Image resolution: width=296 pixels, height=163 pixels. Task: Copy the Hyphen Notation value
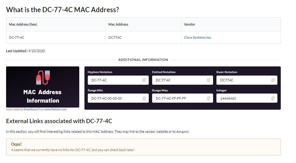(x=144, y=80)
